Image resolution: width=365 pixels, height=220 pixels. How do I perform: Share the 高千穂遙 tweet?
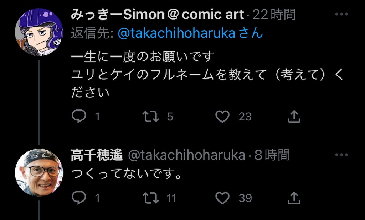[x=294, y=198]
